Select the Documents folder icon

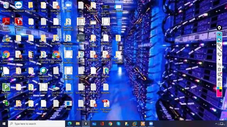pyautogui.click(x=56, y=40)
